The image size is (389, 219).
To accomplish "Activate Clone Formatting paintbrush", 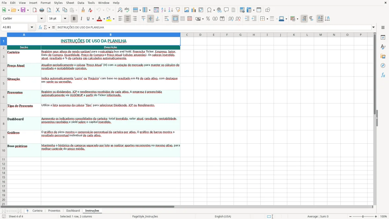I will (83, 10).
